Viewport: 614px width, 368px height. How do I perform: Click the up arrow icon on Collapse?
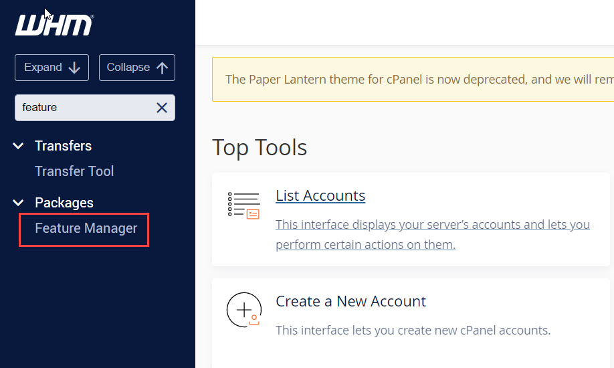tap(161, 68)
